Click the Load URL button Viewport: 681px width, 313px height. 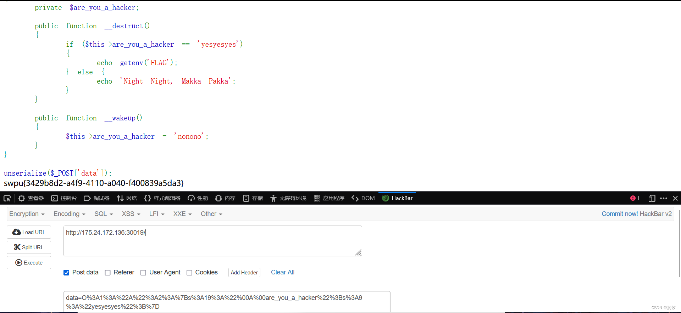(x=29, y=232)
